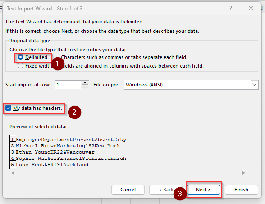Click the disabled Back button
265x204 pixels.
(166, 190)
